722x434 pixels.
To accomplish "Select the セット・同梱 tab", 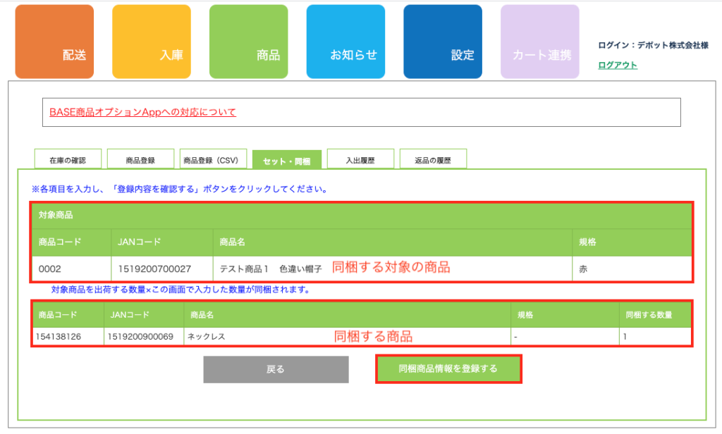I will (x=286, y=160).
